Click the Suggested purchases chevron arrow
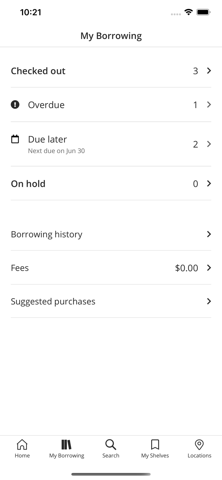The image size is (222, 480). click(209, 301)
